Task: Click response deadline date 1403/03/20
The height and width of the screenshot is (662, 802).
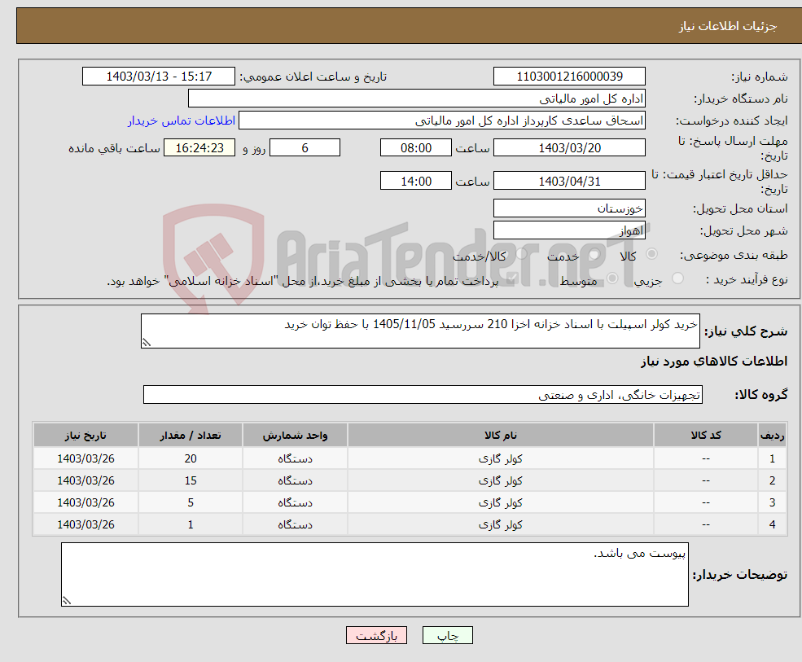Action: 569,148
